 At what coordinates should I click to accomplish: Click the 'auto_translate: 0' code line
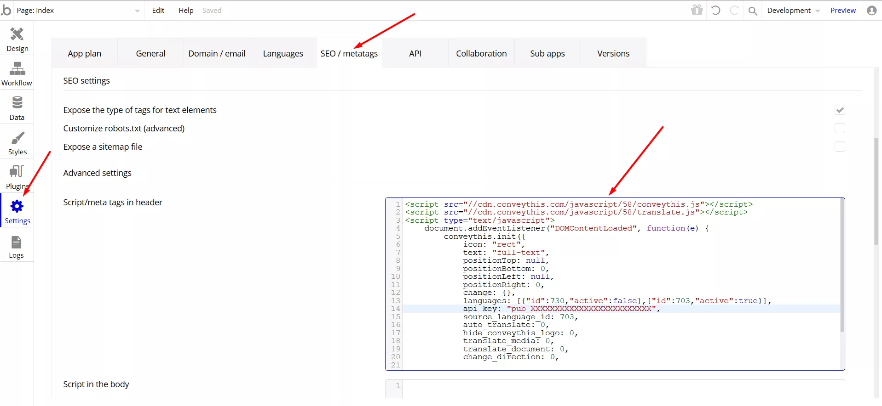[506, 325]
